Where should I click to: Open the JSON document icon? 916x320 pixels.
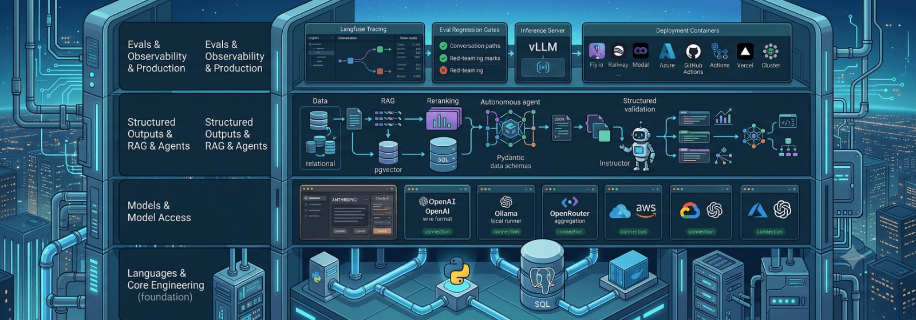click(x=561, y=127)
